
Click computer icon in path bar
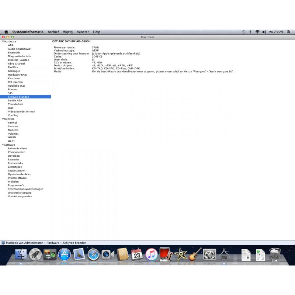3,243
